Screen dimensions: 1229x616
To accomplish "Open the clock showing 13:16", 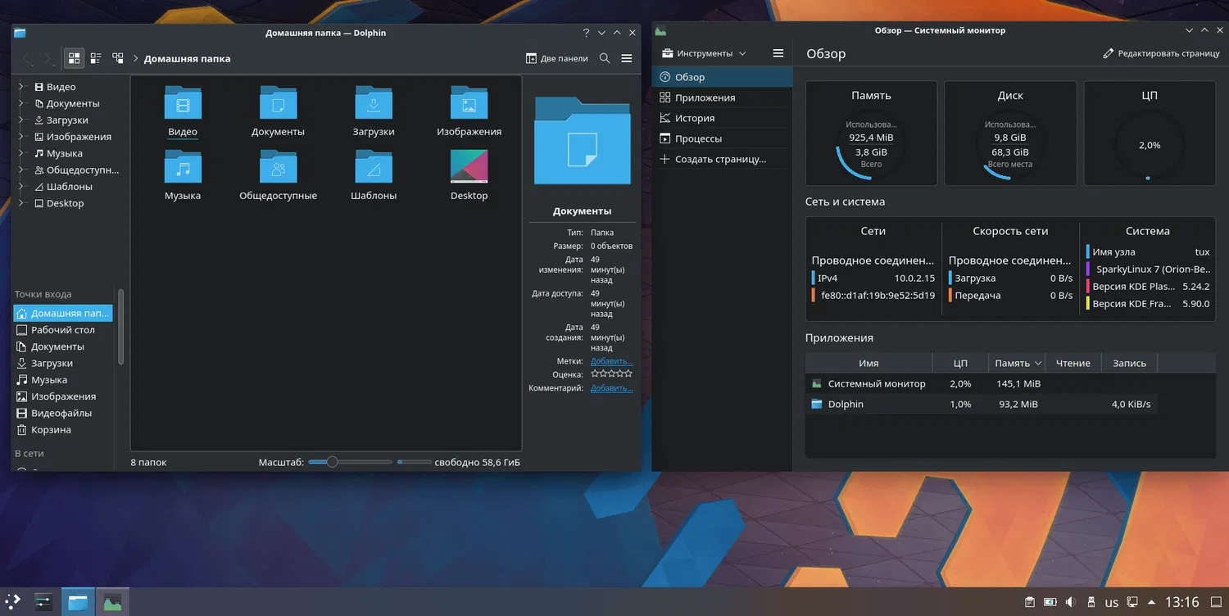I will pos(1182,603).
